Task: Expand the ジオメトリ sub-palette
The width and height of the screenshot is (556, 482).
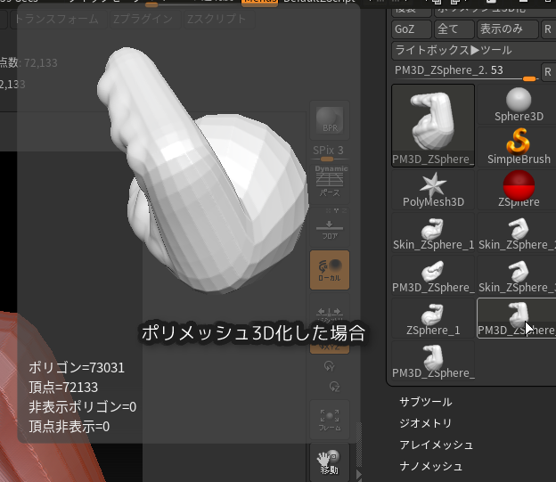Action: coord(426,423)
